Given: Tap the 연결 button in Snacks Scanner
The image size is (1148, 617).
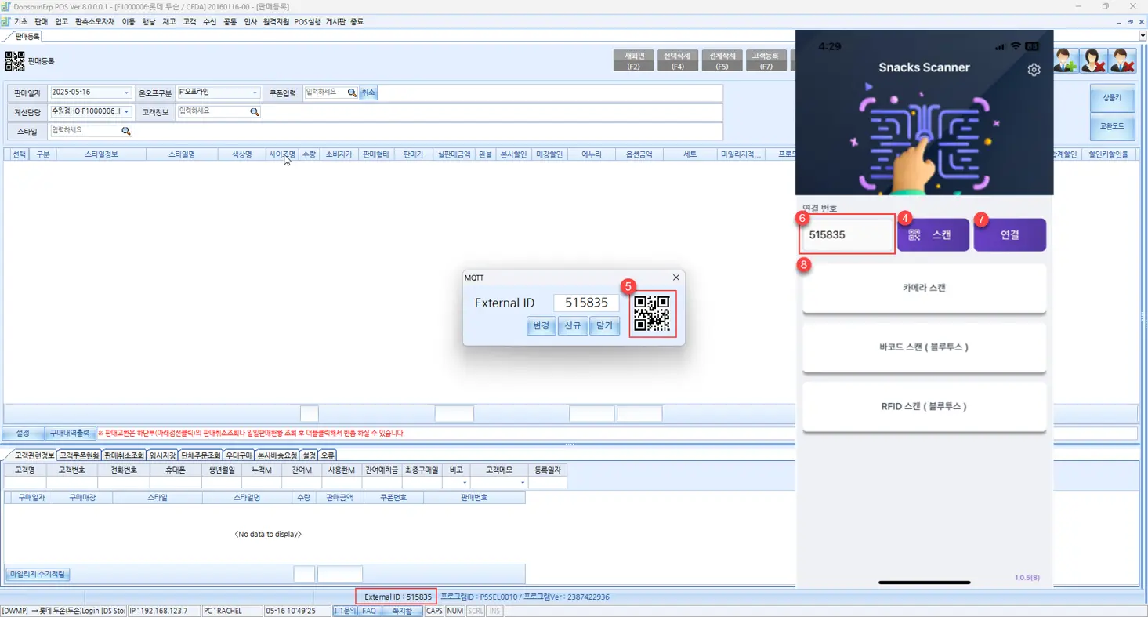Looking at the screenshot, I should [1009, 234].
